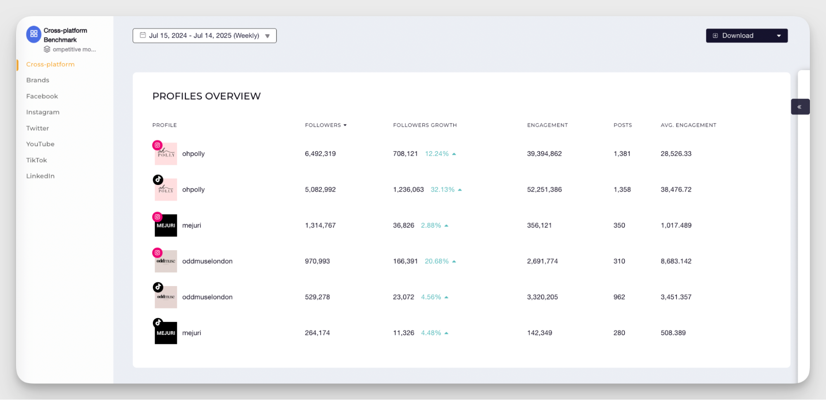Click the layers icon beside competitive mo...
Screen dimensions: 826x400
click(x=47, y=49)
